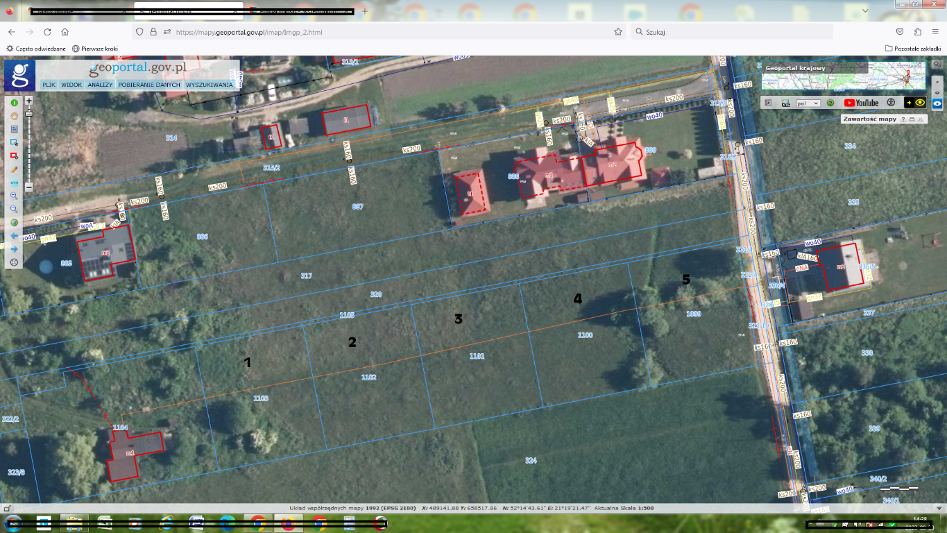The width and height of the screenshot is (947, 533).
Task: Click the legend list icon in top-right toolbar
Action: click(768, 103)
